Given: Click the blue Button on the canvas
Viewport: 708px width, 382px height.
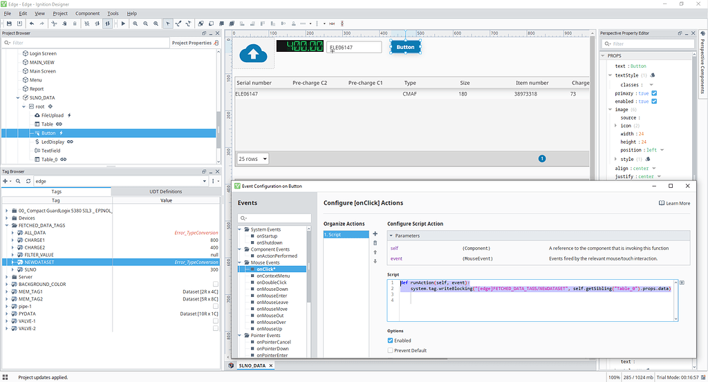Looking at the screenshot, I should pos(406,47).
